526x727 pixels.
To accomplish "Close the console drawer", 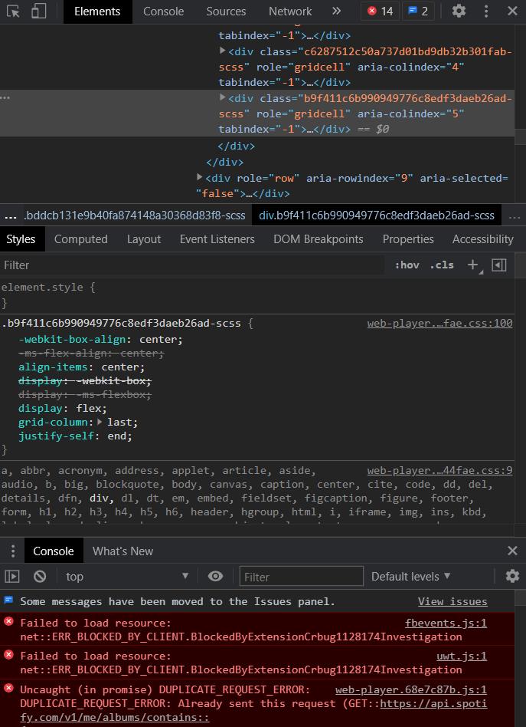I will [x=512, y=551].
